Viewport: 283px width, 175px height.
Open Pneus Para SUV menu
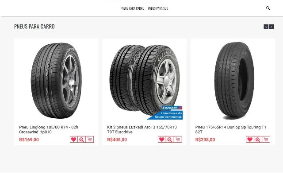pyautogui.click(x=158, y=8)
